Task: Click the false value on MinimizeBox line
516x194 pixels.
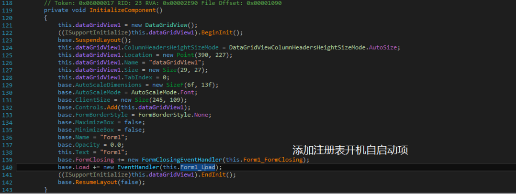Action: (x=133, y=130)
